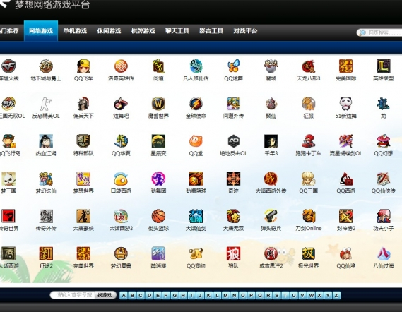This screenshot has width=402, height=312.
Task: Open 梦幻诛仙 game icon
Action: 46,179
